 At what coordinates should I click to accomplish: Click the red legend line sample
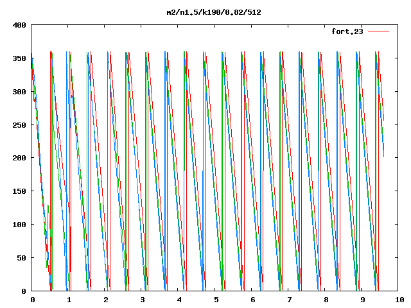[378, 31]
